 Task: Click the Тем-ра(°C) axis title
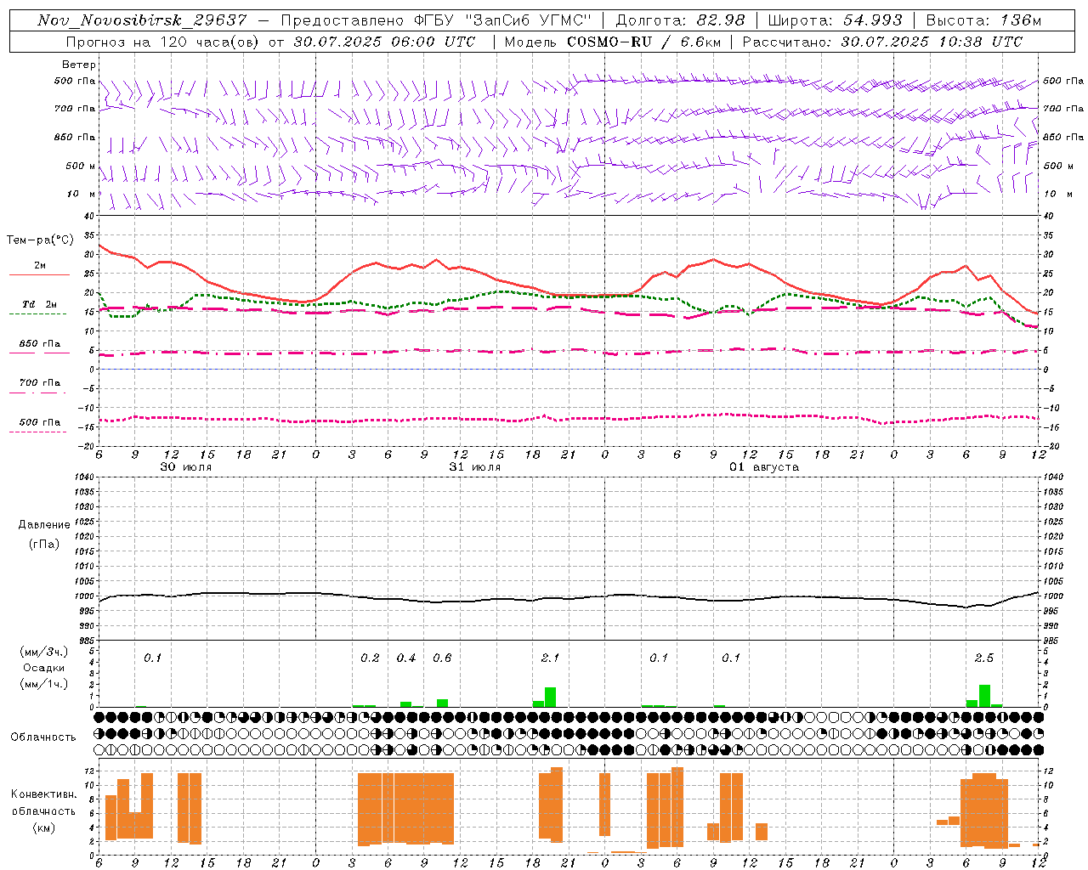pyautogui.click(x=40, y=240)
